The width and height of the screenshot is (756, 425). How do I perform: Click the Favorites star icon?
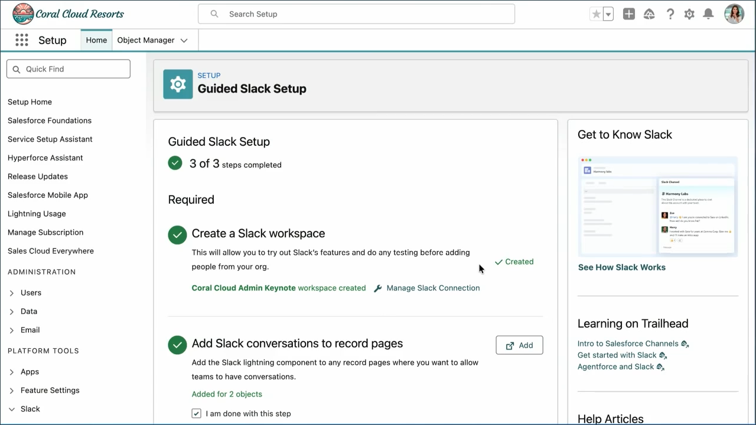click(x=596, y=14)
